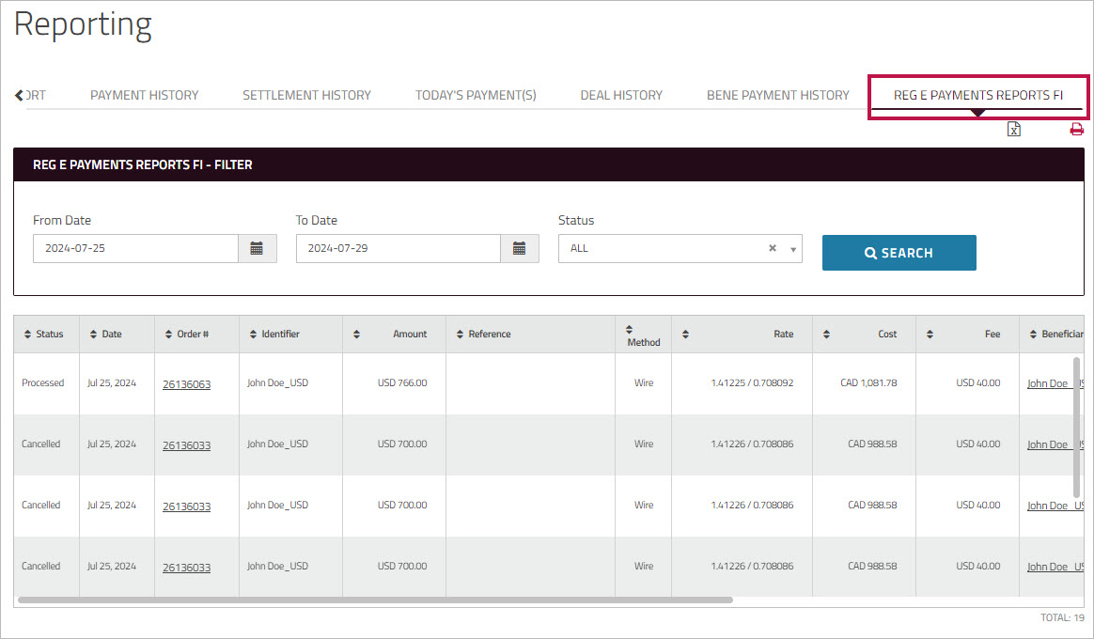The width and height of the screenshot is (1094, 639).
Task: Sort table by Status column
Action: click(x=43, y=335)
